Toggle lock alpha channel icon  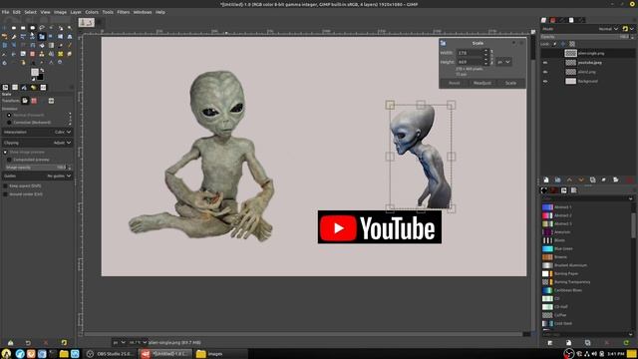tap(572, 44)
